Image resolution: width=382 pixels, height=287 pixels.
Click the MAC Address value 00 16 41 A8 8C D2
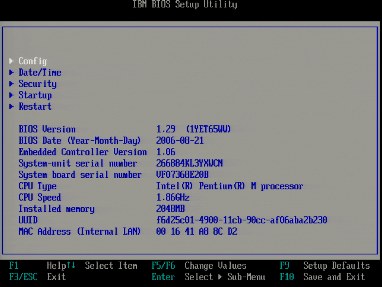pos(197,232)
